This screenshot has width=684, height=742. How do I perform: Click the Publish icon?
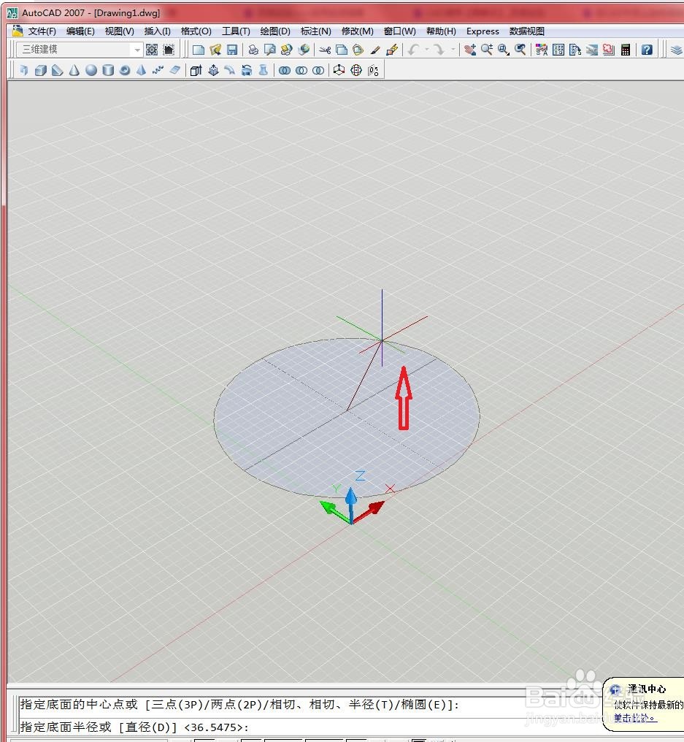click(287, 50)
